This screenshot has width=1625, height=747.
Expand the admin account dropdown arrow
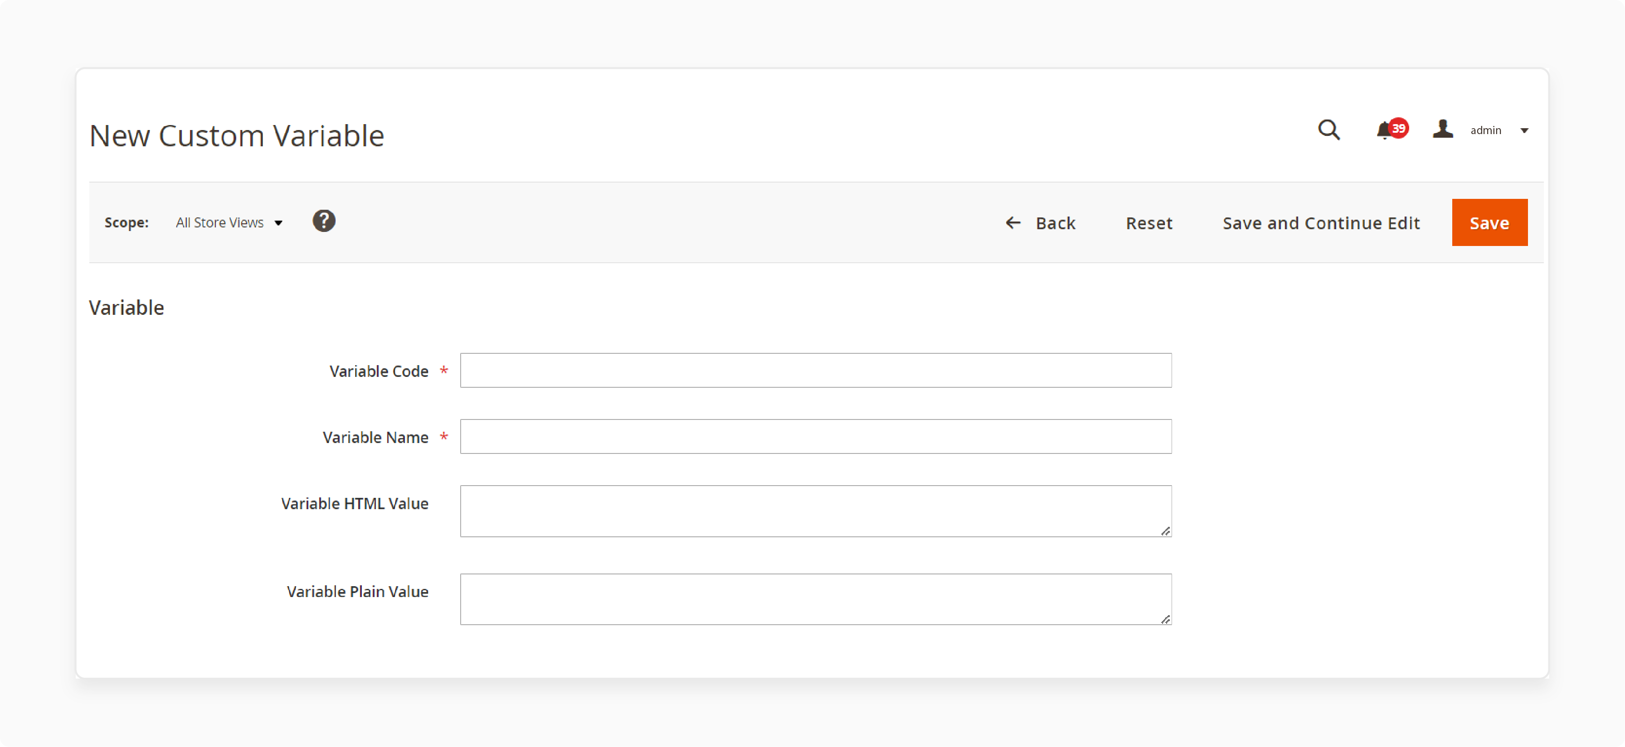[1524, 131]
